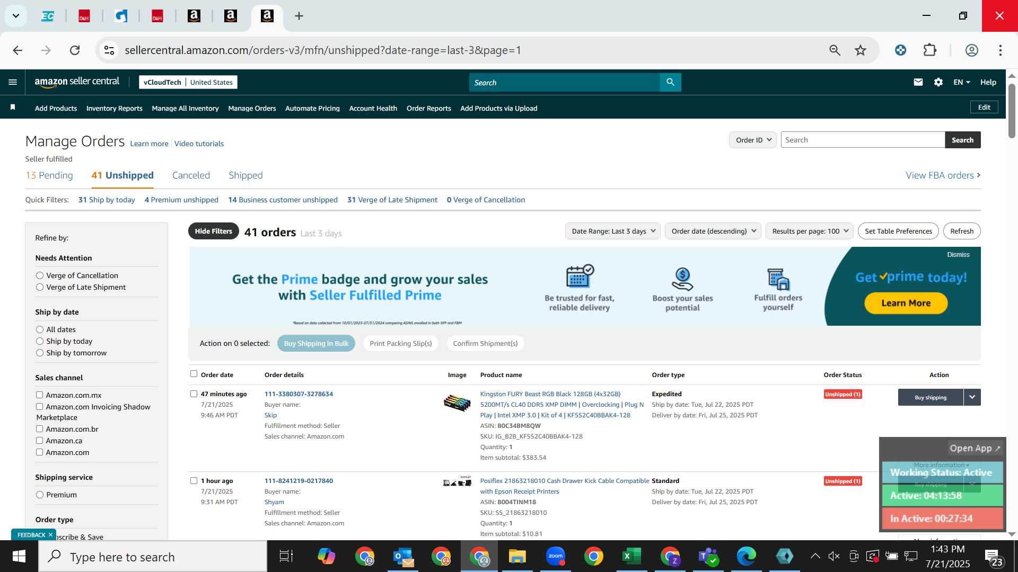The width and height of the screenshot is (1018, 572).
Task: Click the blue extension icon beside bookmarks star
Action: pos(900,50)
